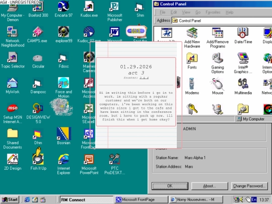Open the Edit menu in Control Panel
The height and width of the screenshot is (204, 272).
[x=174, y=12]
